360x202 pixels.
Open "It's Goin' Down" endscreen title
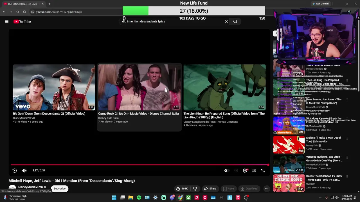49,114
